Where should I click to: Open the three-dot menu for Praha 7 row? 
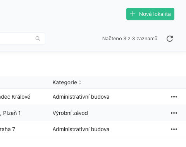click(174, 129)
